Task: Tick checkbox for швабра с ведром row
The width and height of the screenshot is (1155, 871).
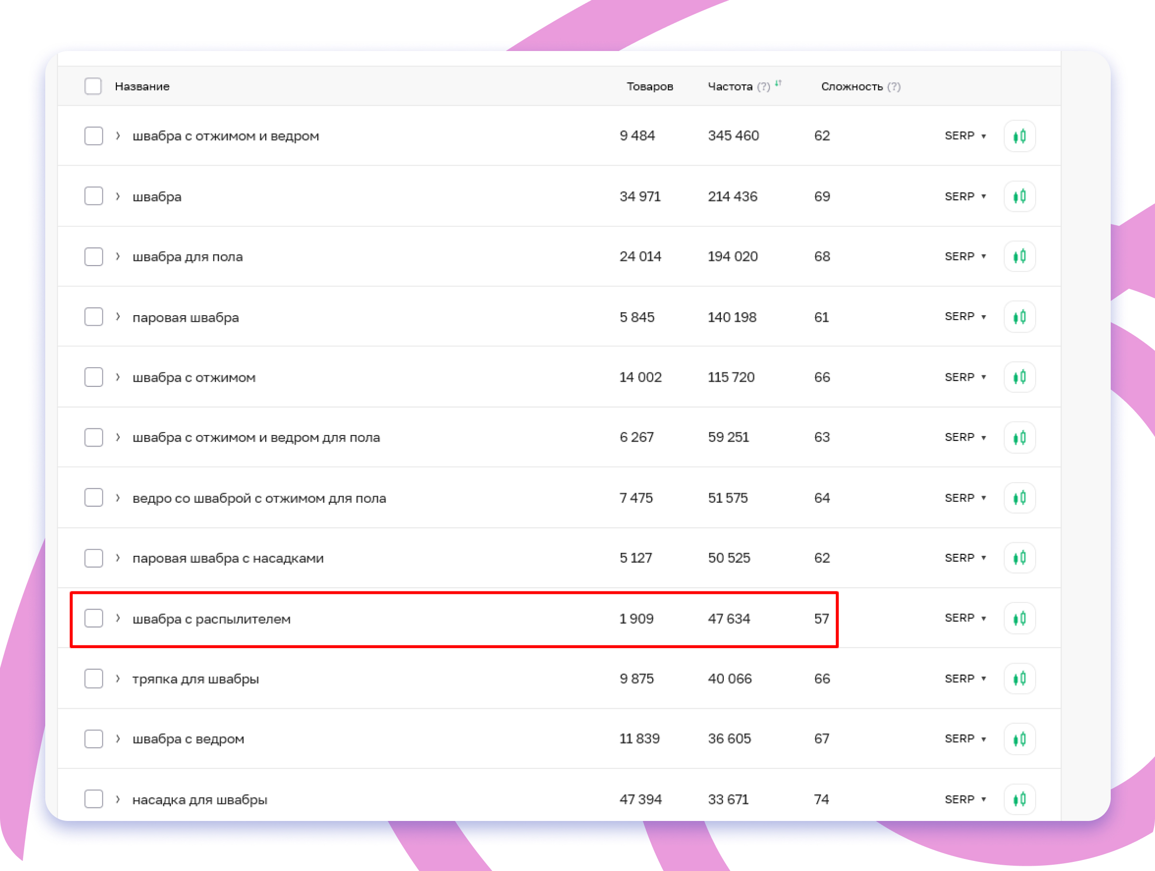Action: (x=93, y=739)
